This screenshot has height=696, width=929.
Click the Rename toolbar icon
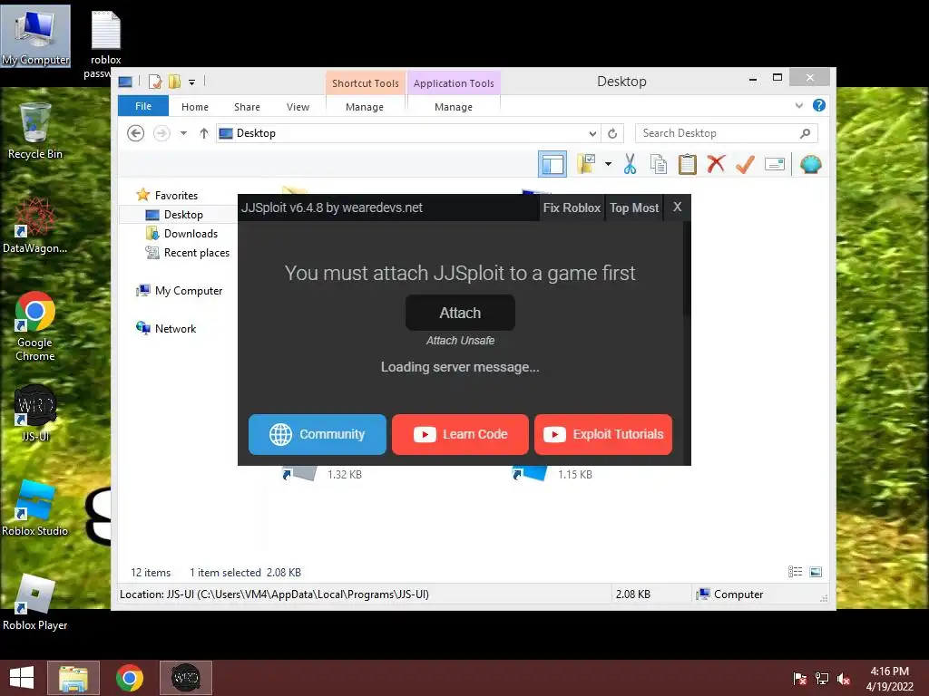[775, 164]
